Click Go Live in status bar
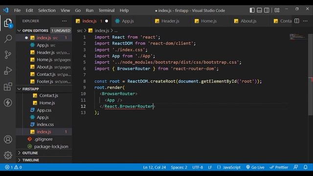The height and width of the screenshot is (176, 313). tap(255, 167)
